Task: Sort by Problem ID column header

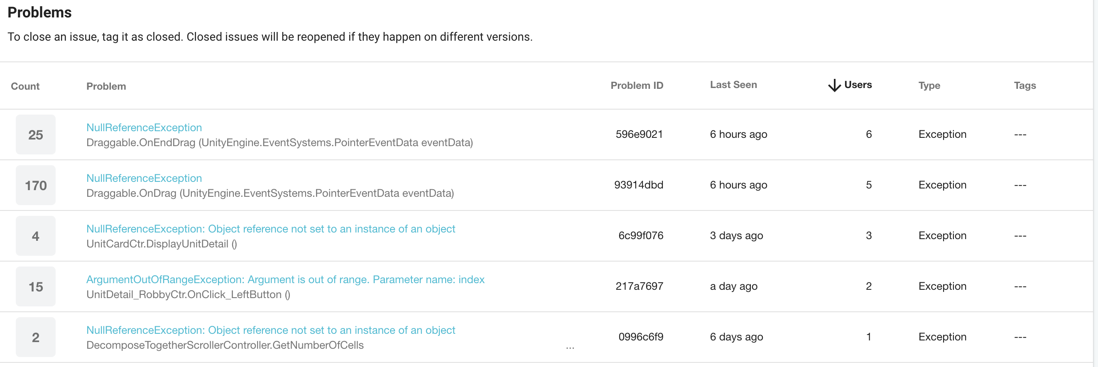Action: point(636,85)
